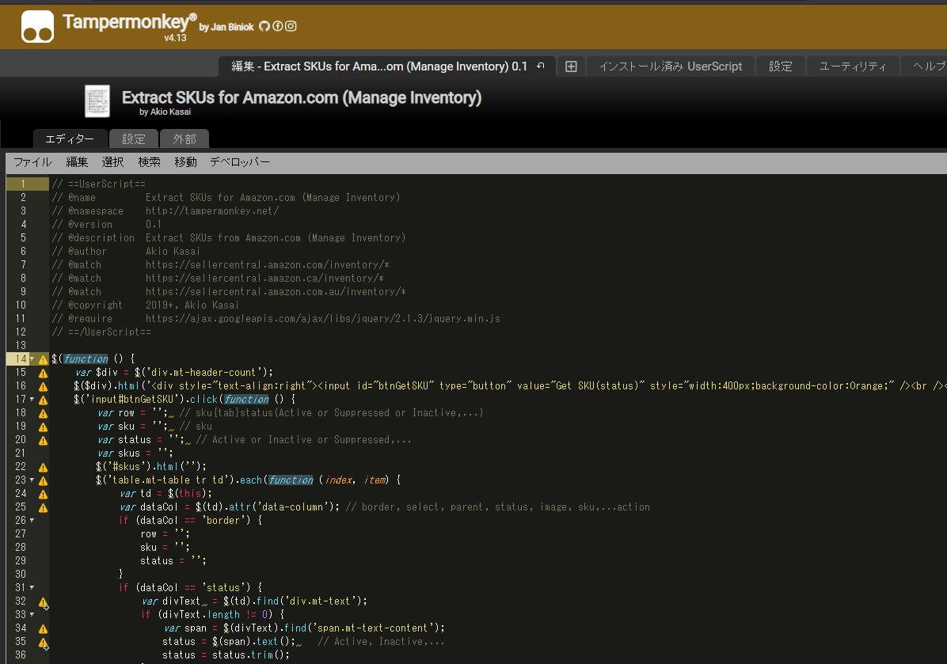Viewport: 947px width, 664px height.
Task: Click the warning icon on line 32
Action: (x=43, y=601)
